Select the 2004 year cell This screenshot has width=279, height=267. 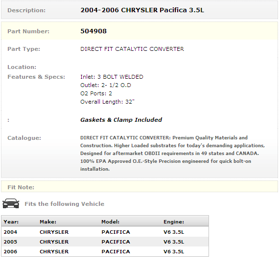click(x=10, y=232)
